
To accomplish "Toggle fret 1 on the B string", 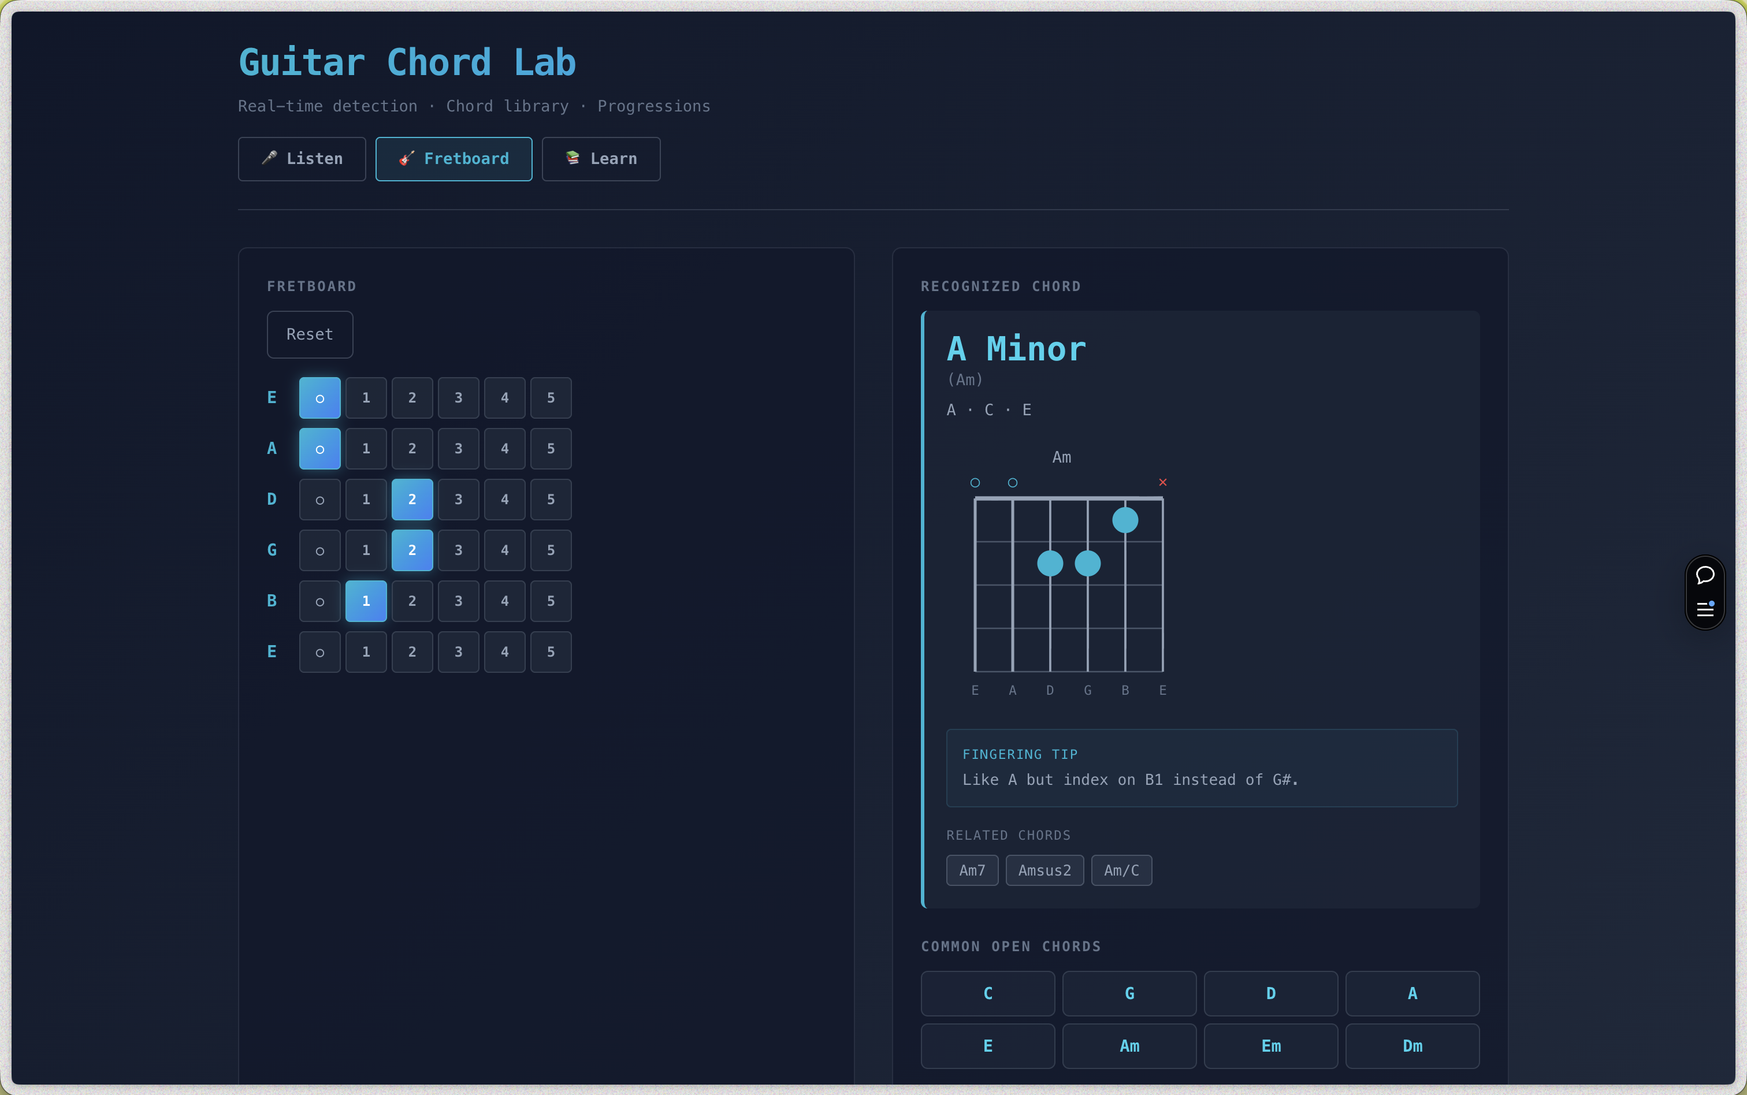I will 366,601.
